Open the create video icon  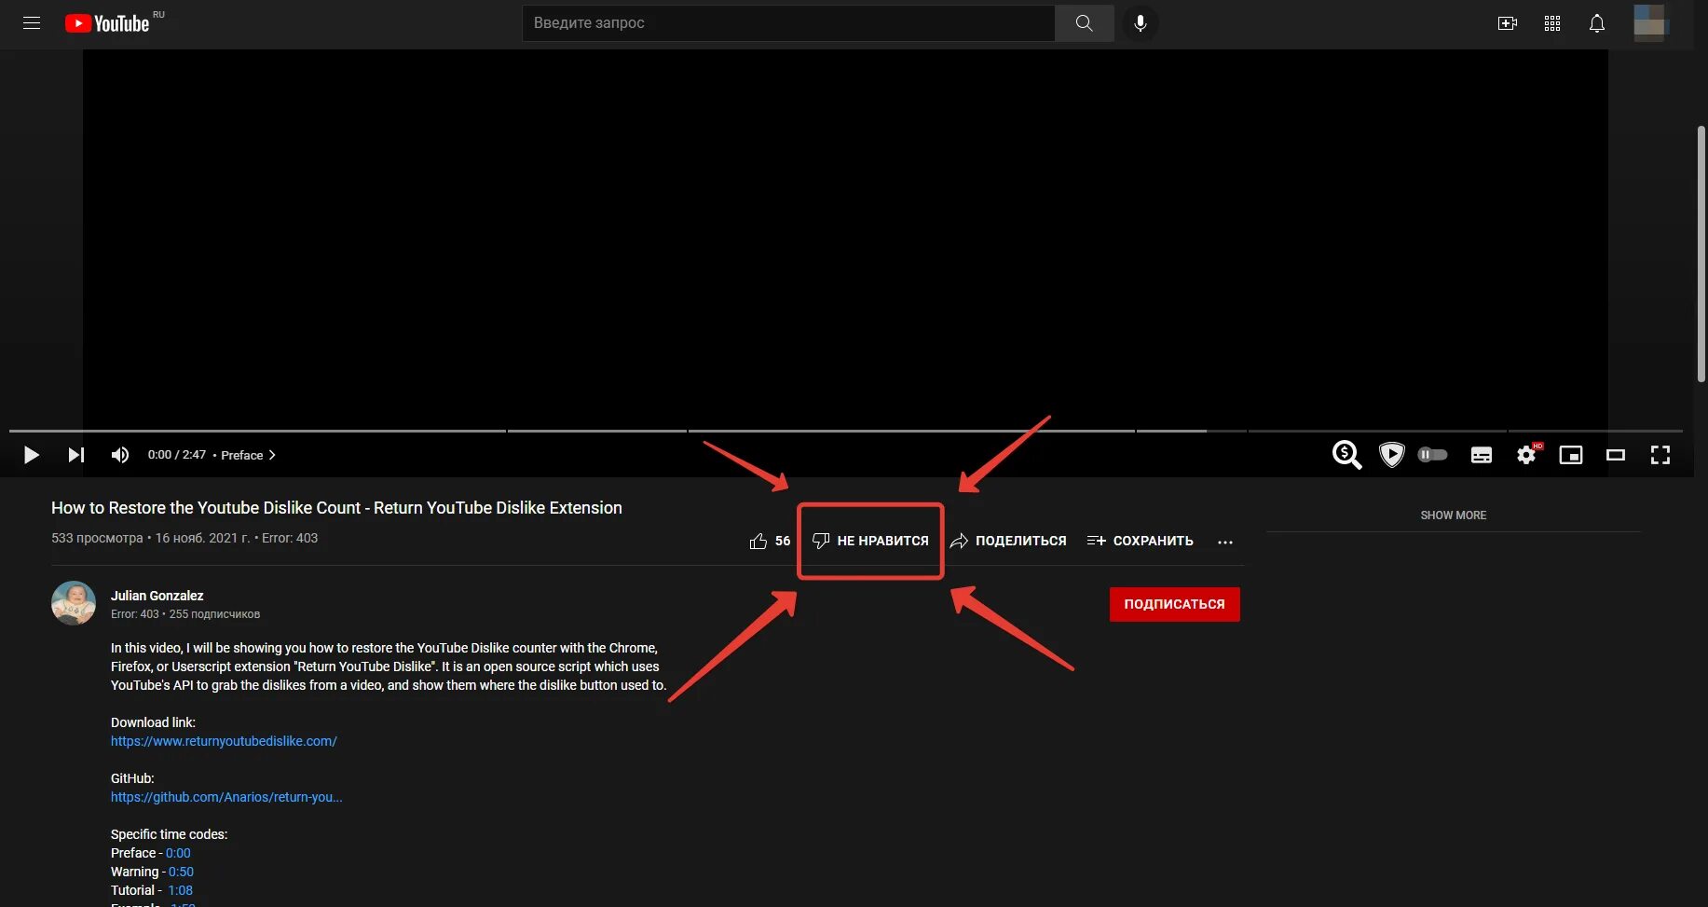(x=1507, y=23)
